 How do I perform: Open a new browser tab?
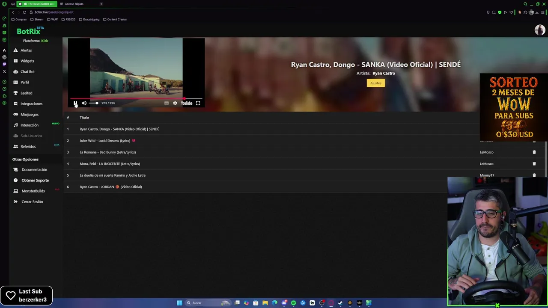(101, 4)
